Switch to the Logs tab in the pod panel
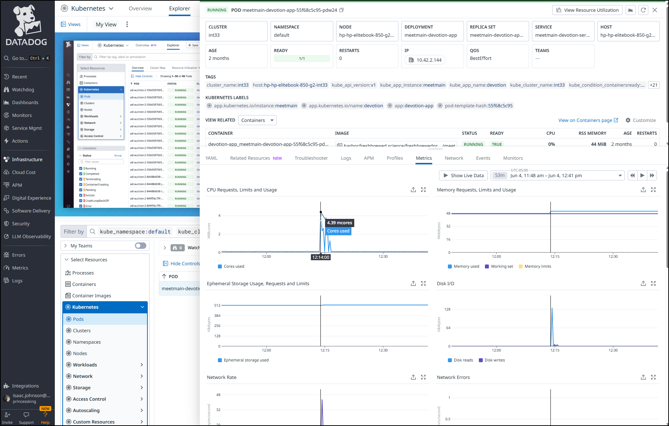This screenshot has width=669, height=426. pyautogui.click(x=346, y=158)
